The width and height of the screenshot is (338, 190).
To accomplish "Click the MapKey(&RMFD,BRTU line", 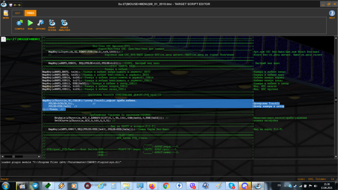I will click(x=96, y=72).
